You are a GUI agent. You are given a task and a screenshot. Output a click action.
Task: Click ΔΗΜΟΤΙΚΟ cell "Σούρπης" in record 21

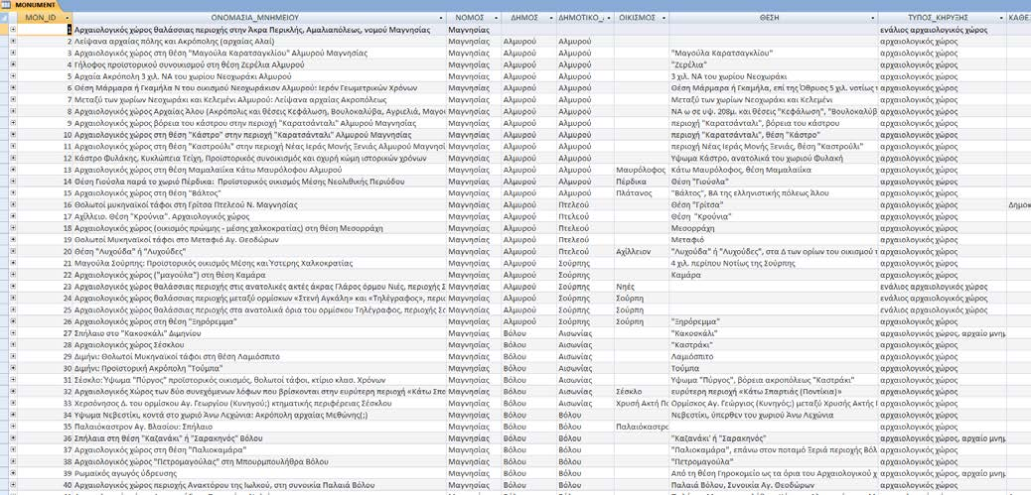585,263
